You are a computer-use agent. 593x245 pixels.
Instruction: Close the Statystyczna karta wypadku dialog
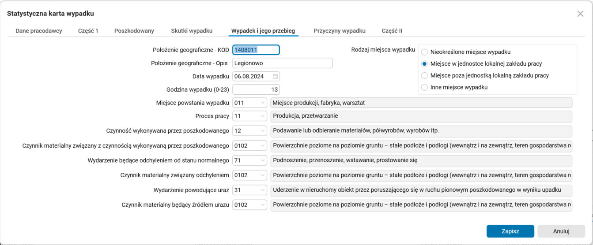[580, 14]
